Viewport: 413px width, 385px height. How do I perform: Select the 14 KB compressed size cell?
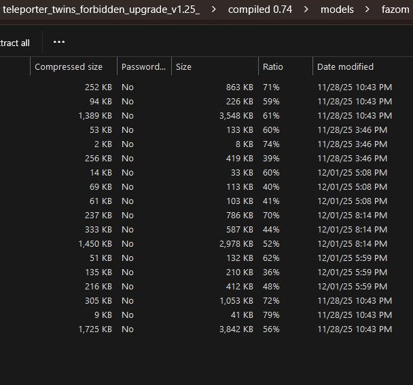(x=101, y=173)
